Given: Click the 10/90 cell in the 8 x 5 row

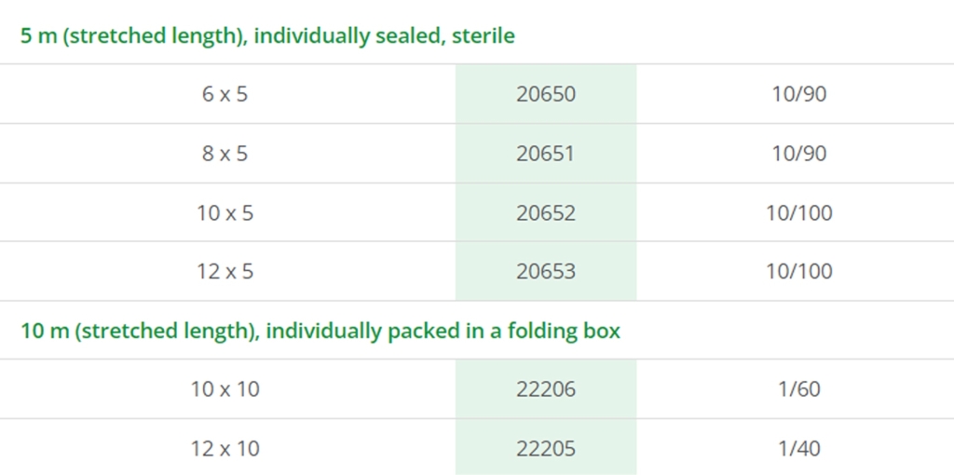Looking at the screenshot, I should point(798,154).
